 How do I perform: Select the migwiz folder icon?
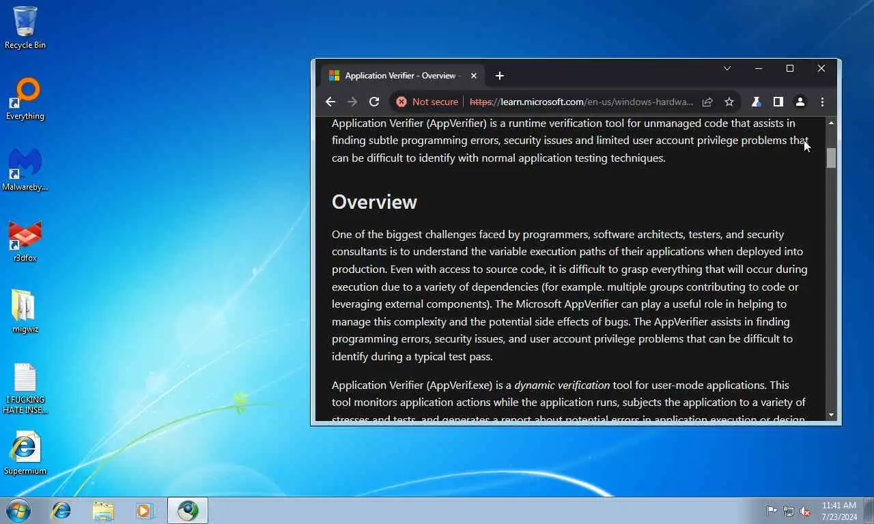(25, 312)
